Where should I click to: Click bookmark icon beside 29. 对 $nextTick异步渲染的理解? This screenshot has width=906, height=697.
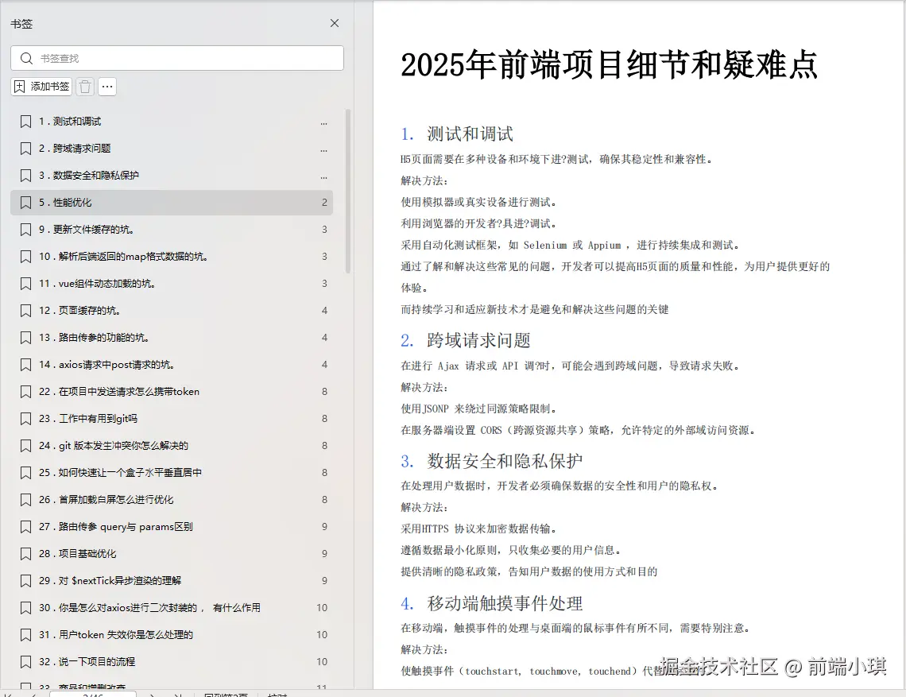[25, 581]
